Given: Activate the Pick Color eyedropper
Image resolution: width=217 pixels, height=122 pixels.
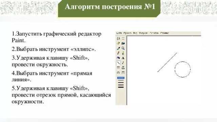Looking at the screenshot, I should pos(118,48).
